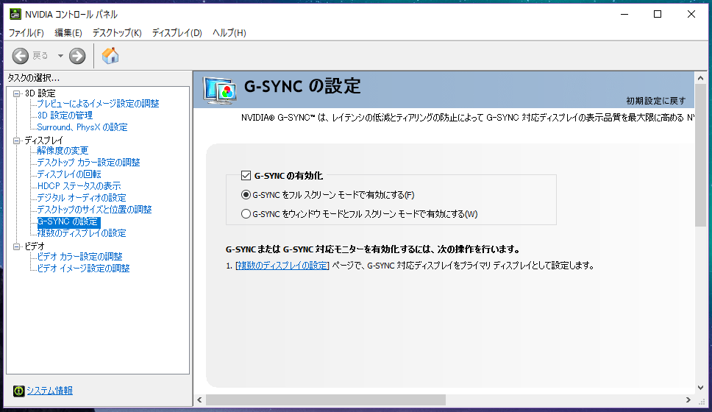This screenshot has height=412, width=712.
Task: Click the NVIDIA logo in title bar
Action: pos(15,14)
